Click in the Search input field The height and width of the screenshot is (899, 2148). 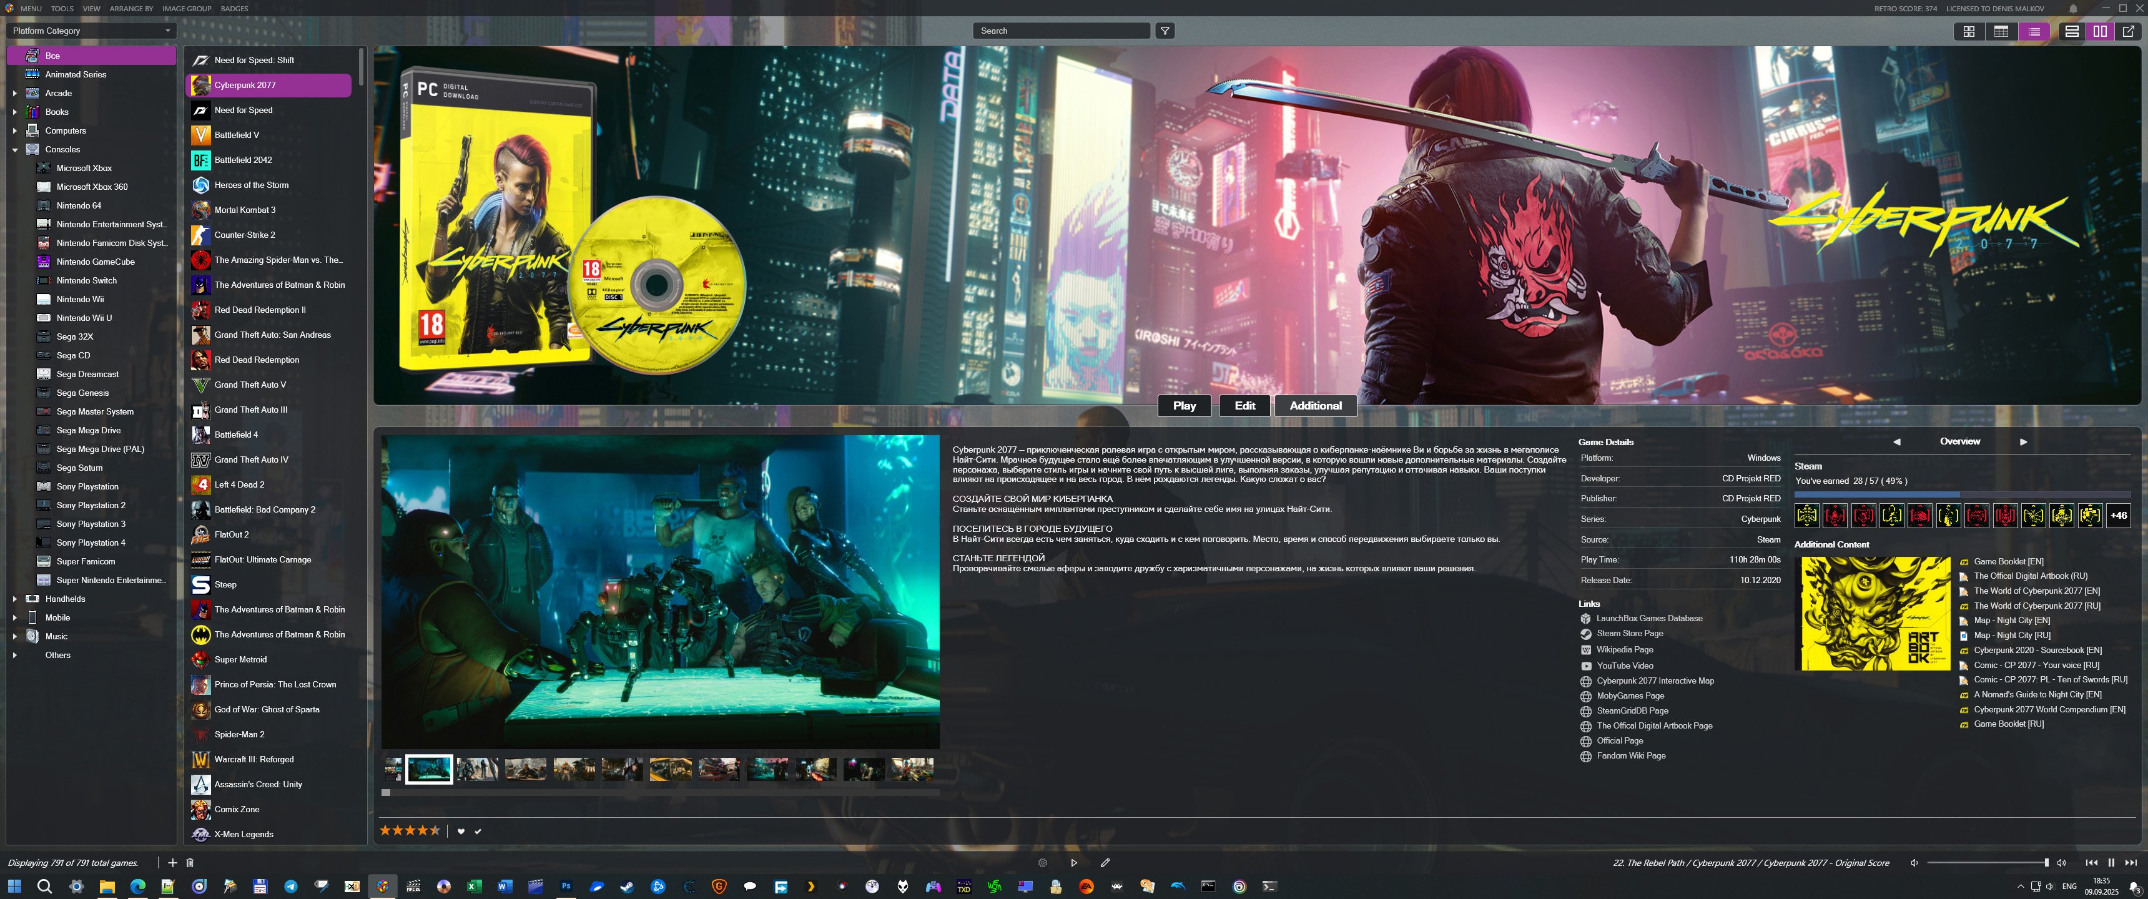(x=1061, y=31)
